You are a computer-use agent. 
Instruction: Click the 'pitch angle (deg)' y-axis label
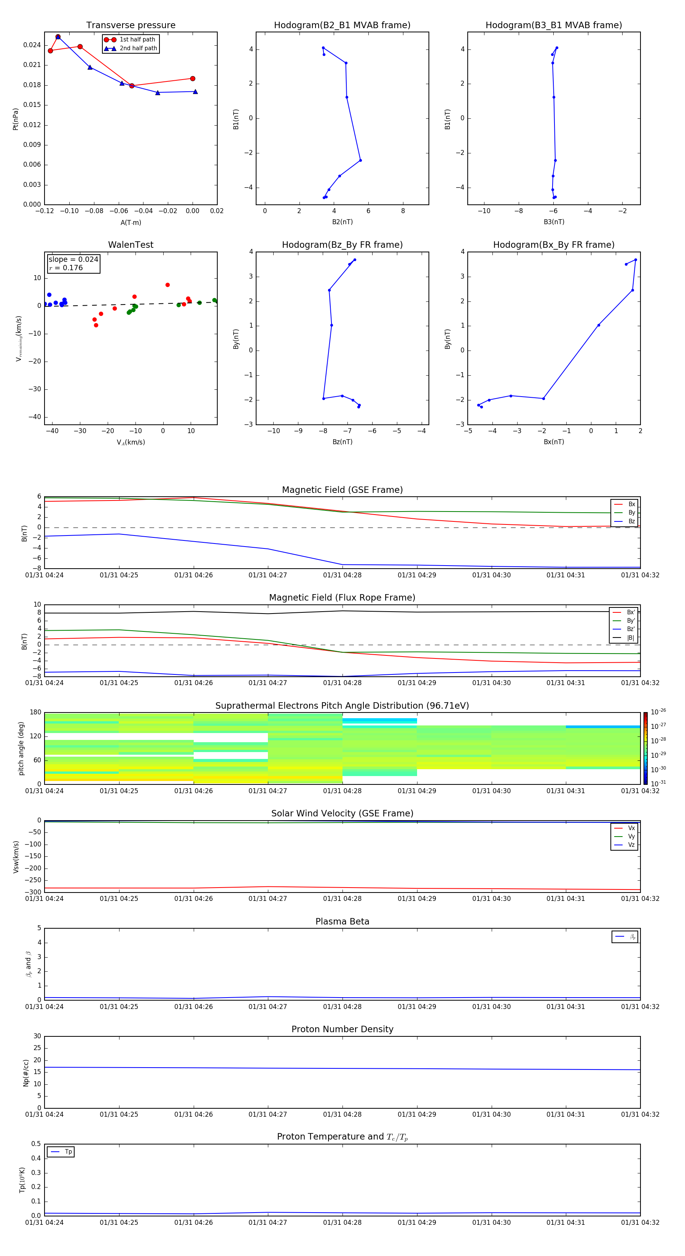click(21, 748)
